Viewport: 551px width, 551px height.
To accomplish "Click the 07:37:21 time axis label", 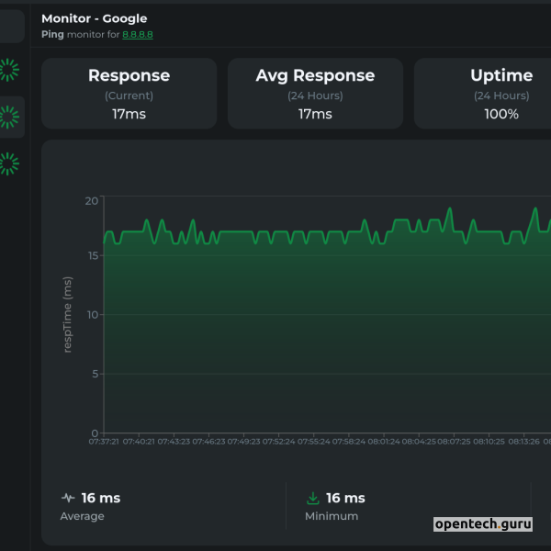I will tap(104, 442).
